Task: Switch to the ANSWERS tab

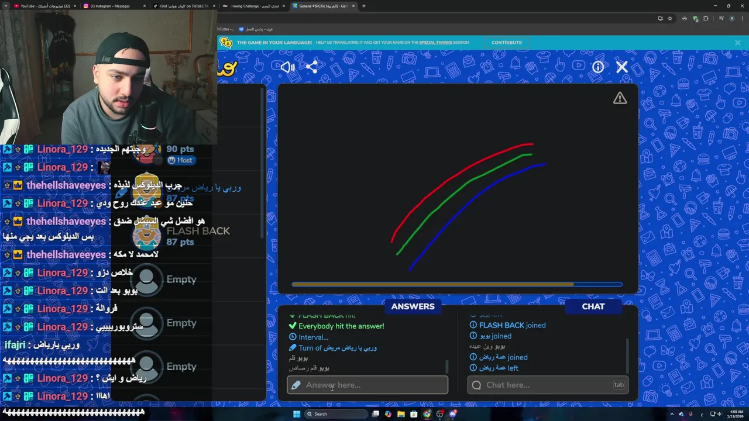Action: [x=413, y=306]
